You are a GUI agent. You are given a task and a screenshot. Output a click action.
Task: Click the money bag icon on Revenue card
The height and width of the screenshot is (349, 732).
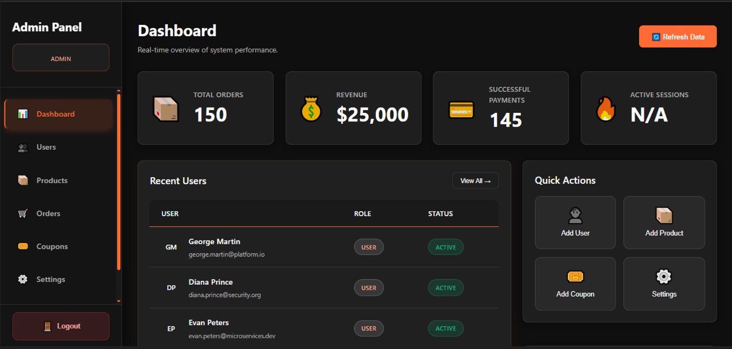pos(311,109)
